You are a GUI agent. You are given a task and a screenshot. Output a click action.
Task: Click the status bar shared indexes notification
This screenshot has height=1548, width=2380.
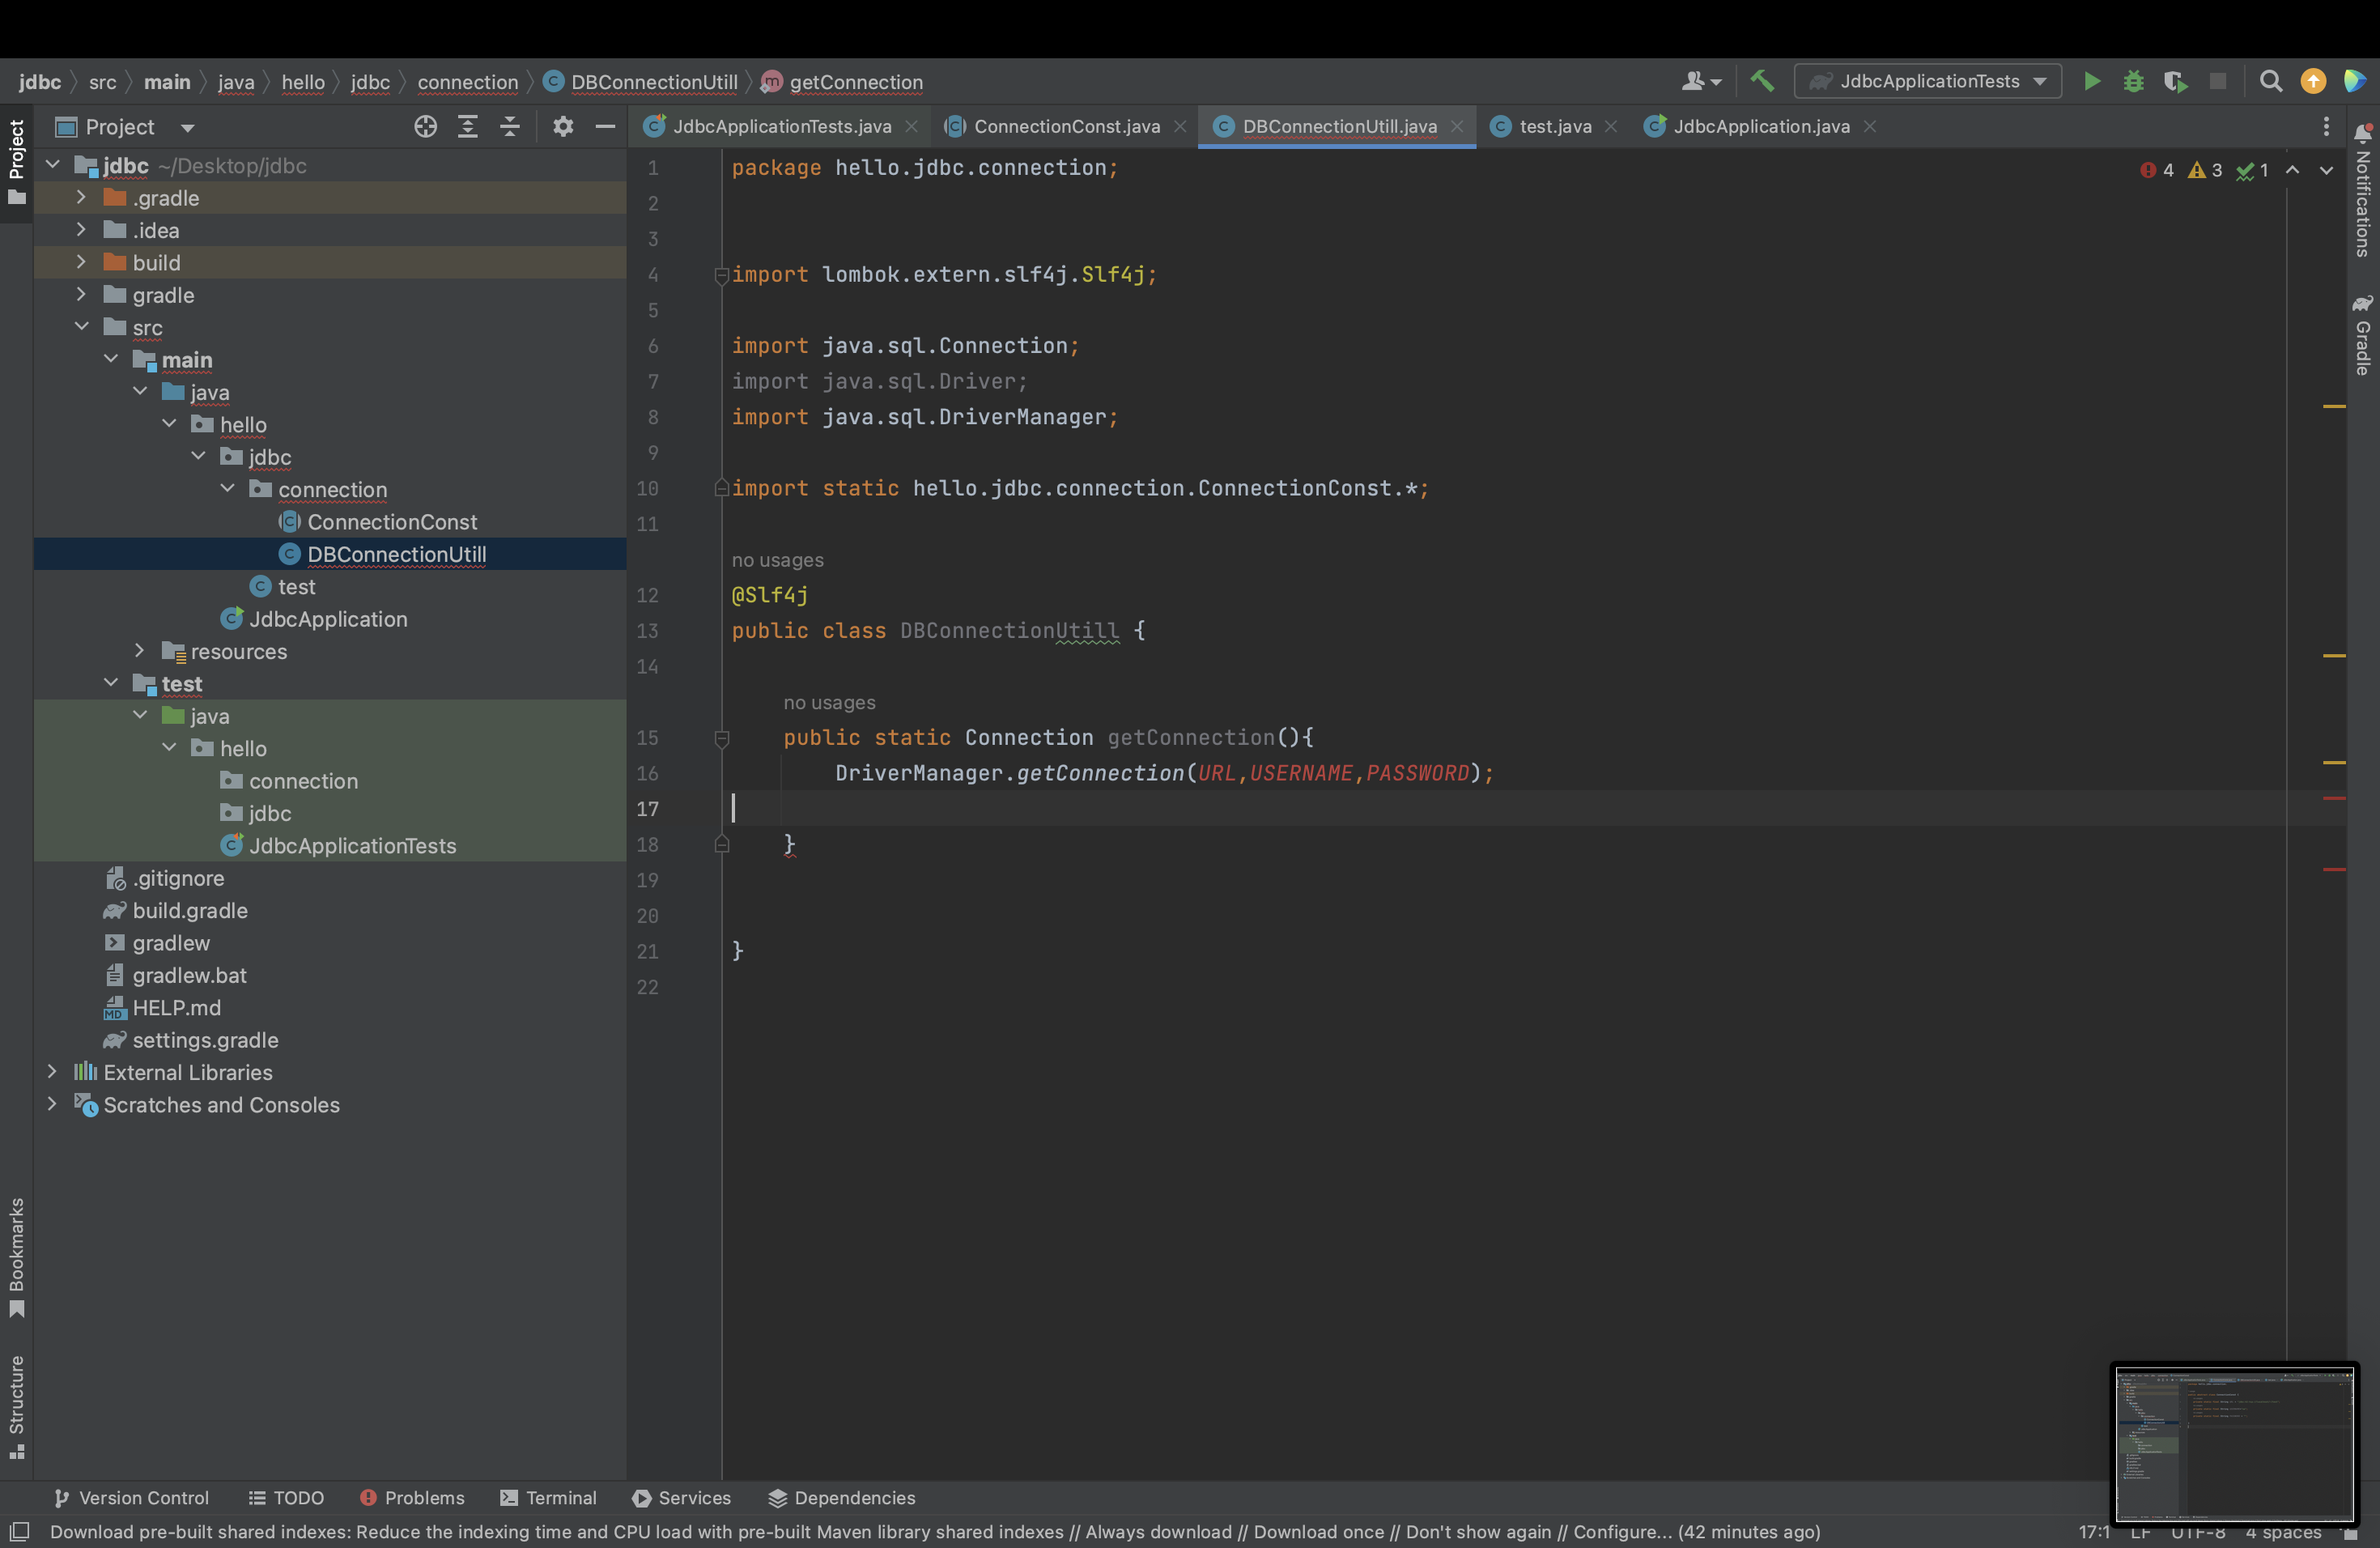tap(934, 1532)
